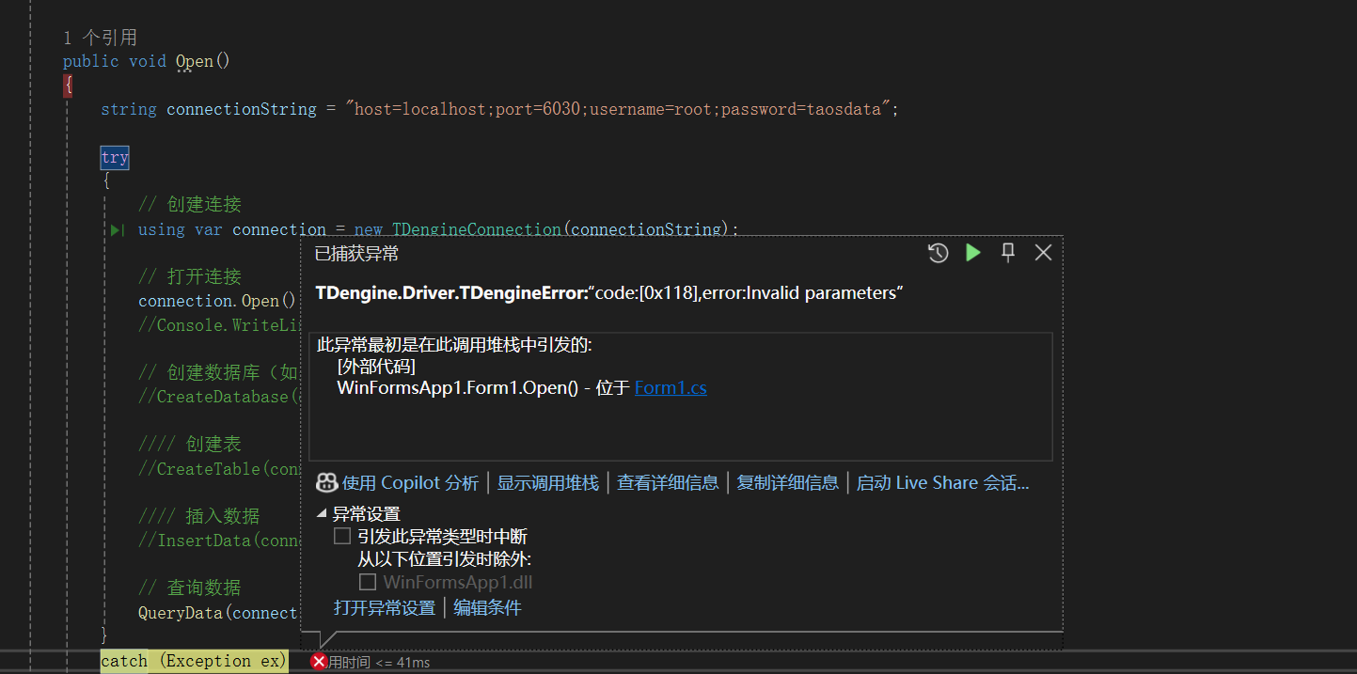Screen dimensions: 1357x674
Task: Click the Copilot icon beside 使用 Copilot 分析
Action: (x=326, y=483)
